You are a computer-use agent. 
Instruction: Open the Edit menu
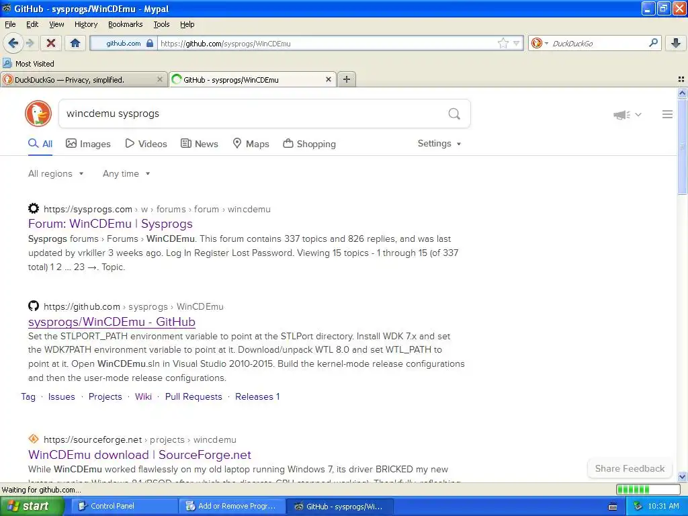pyautogui.click(x=32, y=24)
